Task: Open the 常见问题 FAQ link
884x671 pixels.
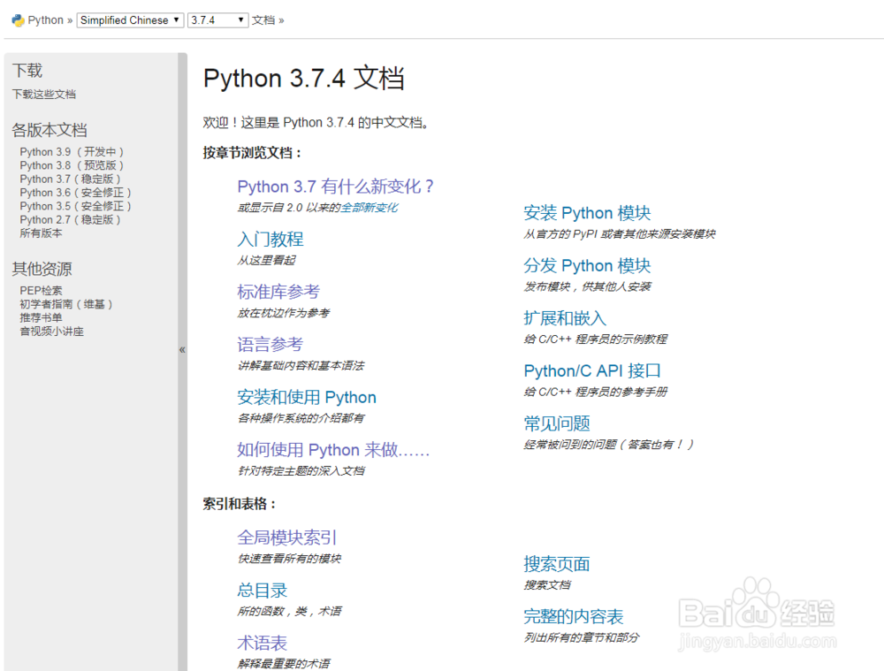Action: tap(557, 423)
